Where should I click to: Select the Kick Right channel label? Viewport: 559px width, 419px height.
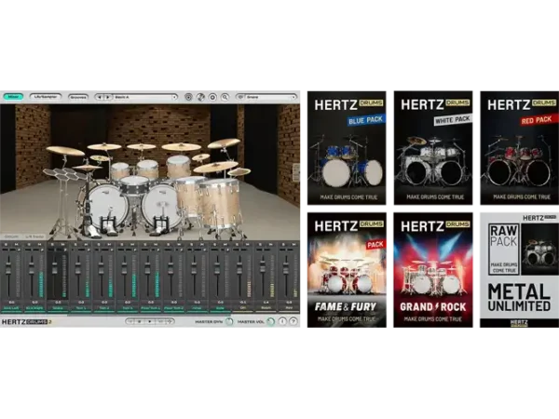click(x=34, y=308)
